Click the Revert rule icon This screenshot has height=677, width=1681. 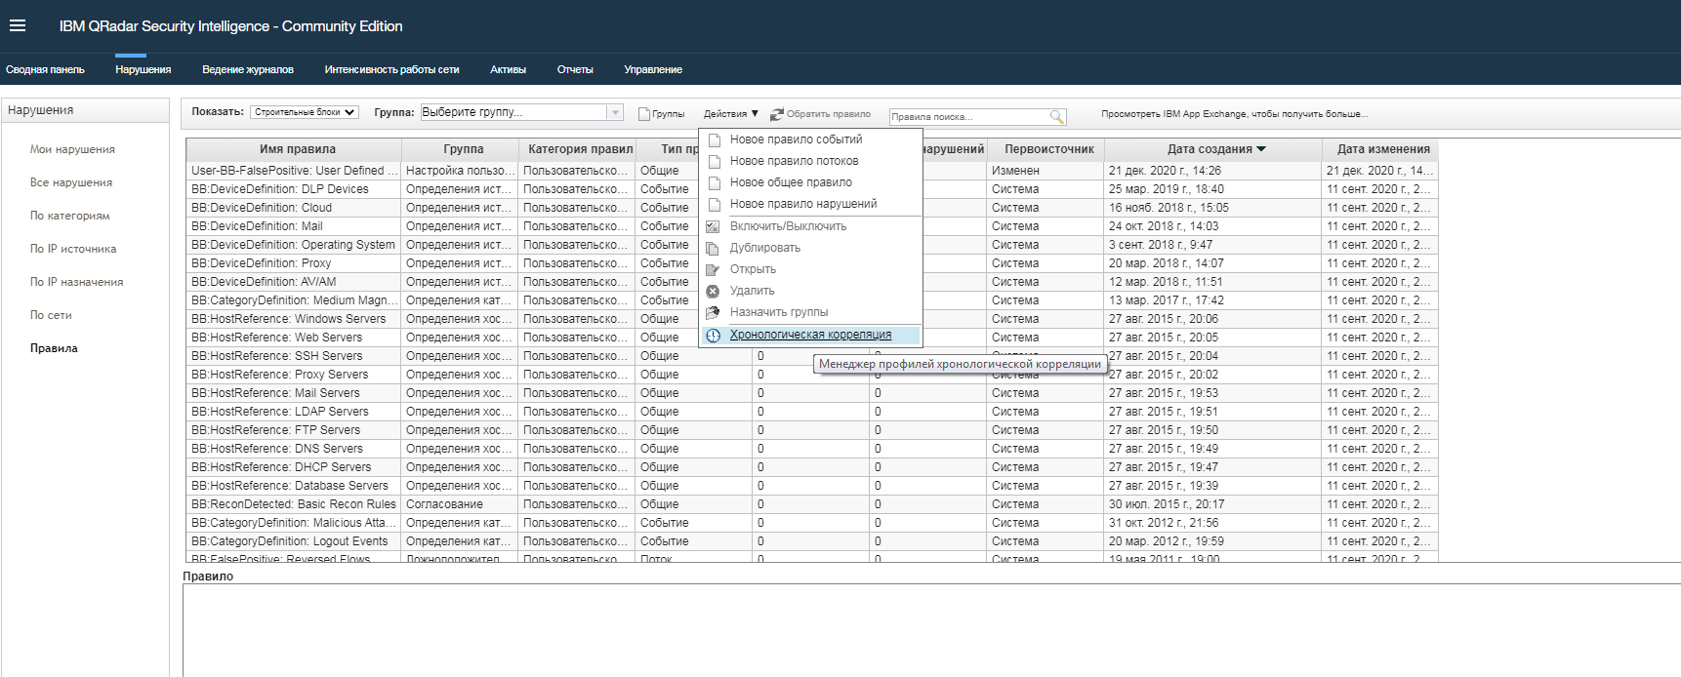pyautogui.click(x=777, y=114)
